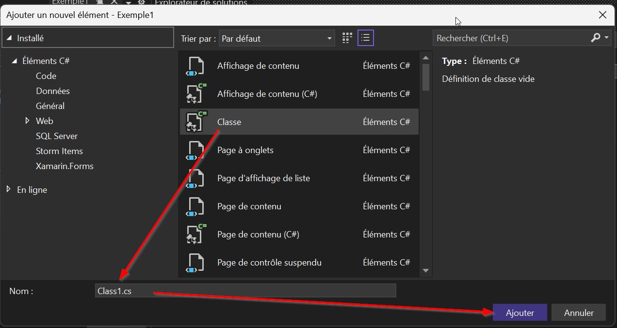Expand the Web category node
The image size is (617, 328).
coord(28,121)
